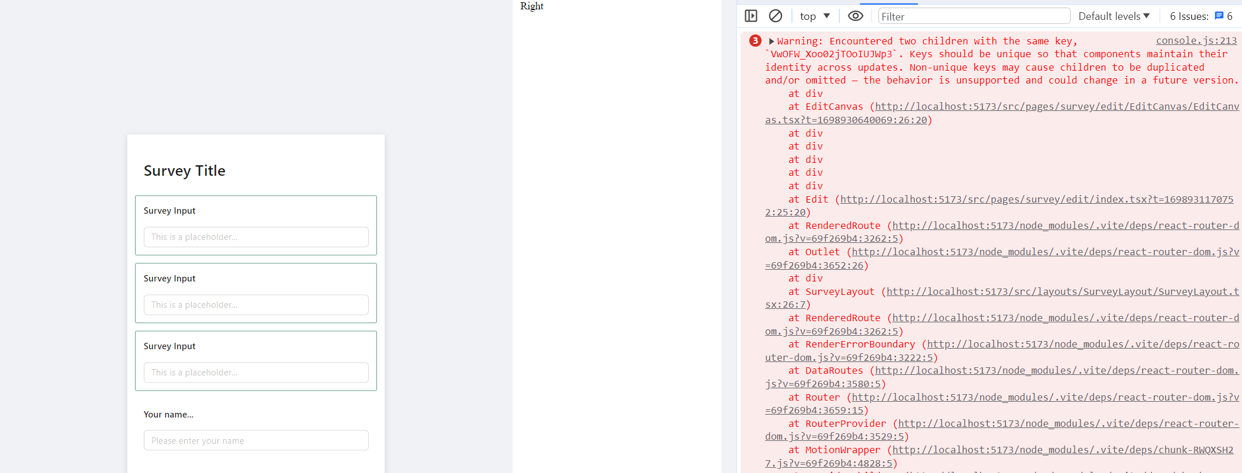
Task: Select the 'Your name...' question label
Action: [x=168, y=415]
